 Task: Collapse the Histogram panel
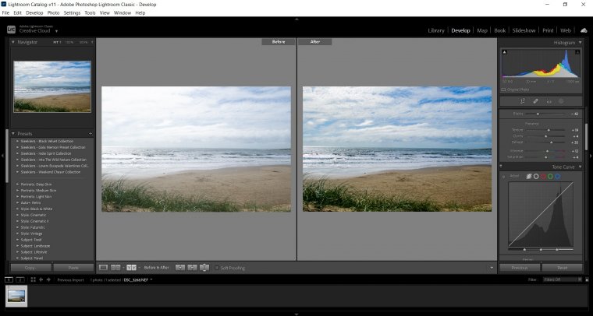click(581, 43)
